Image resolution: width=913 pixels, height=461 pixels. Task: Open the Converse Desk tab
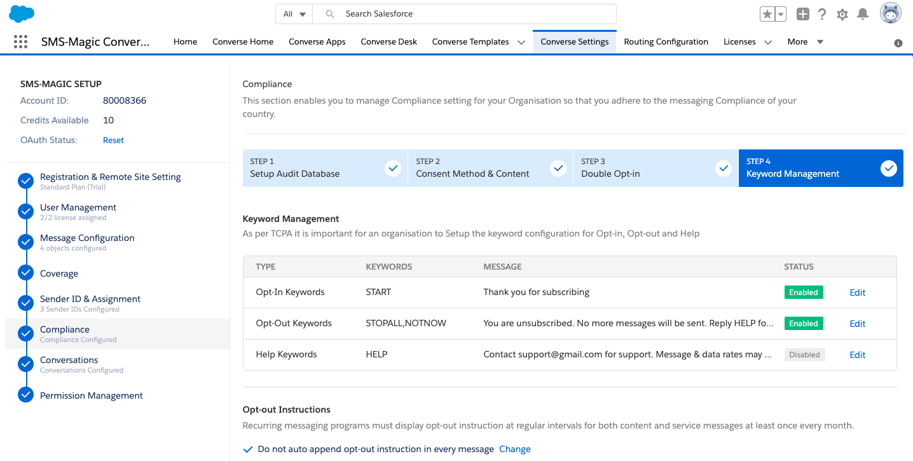pyautogui.click(x=389, y=42)
